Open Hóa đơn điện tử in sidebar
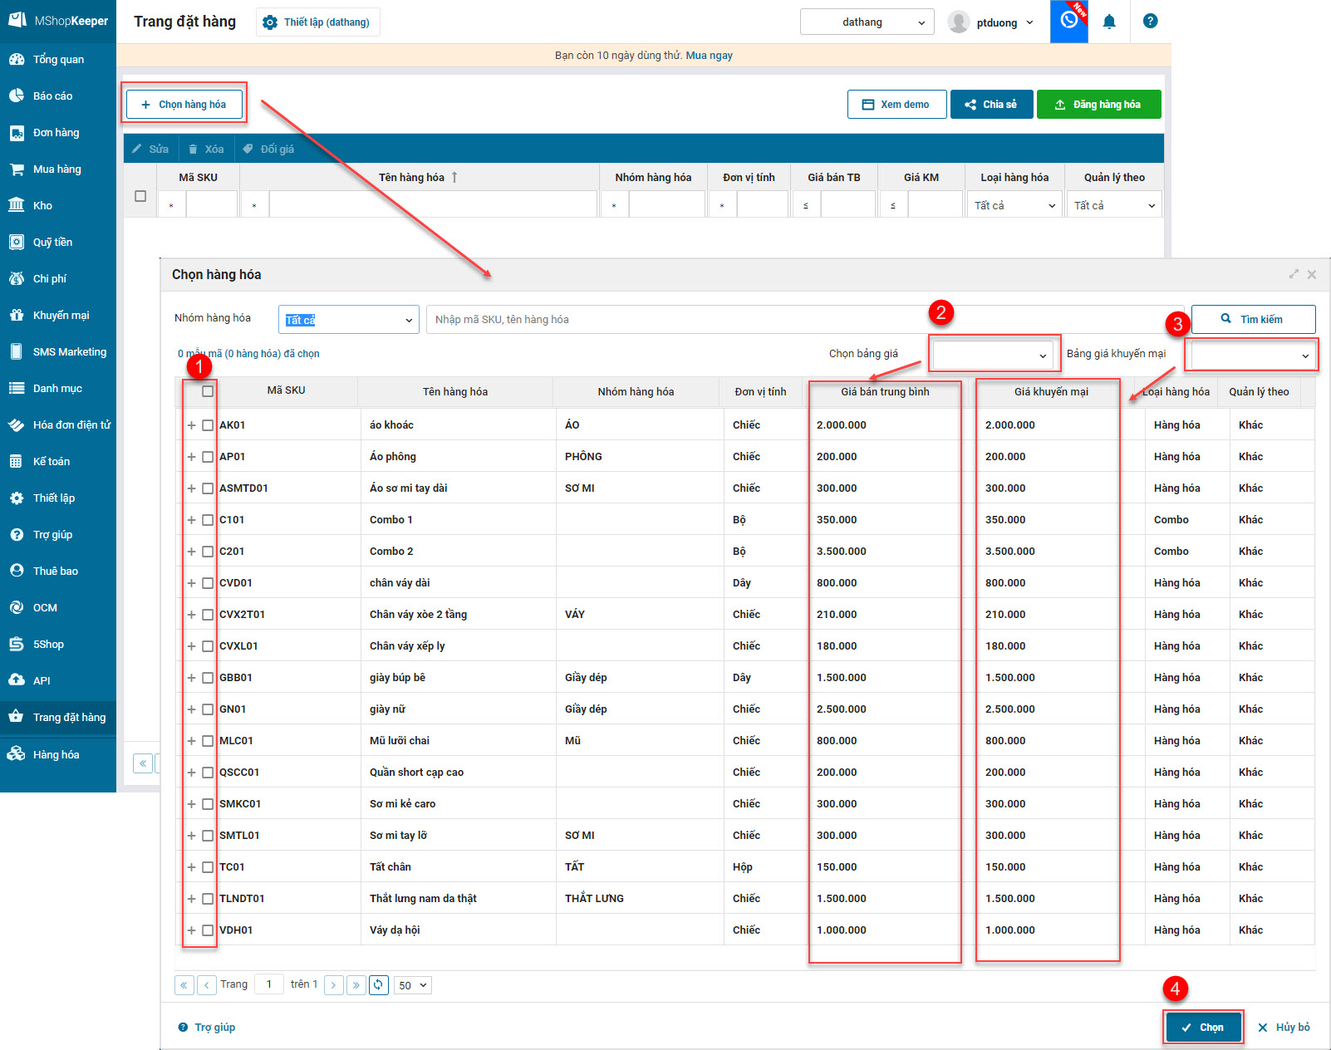Viewport: 1331px width, 1050px height. [58, 425]
